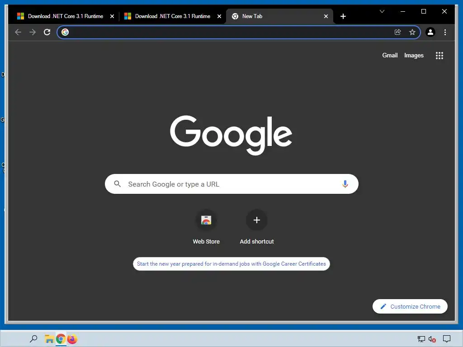
Task: Click the Google logo
Action: click(231, 135)
